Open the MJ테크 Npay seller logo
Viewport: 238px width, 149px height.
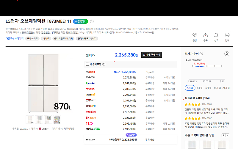pos(93,129)
